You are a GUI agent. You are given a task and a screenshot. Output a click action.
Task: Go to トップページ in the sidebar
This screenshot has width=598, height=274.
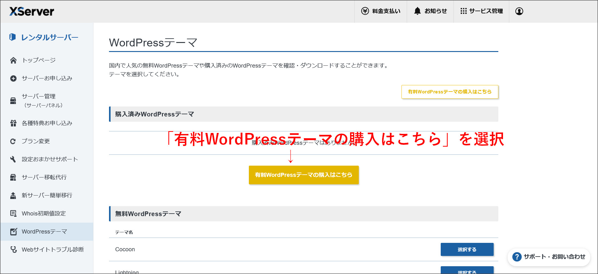[x=47, y=60]
